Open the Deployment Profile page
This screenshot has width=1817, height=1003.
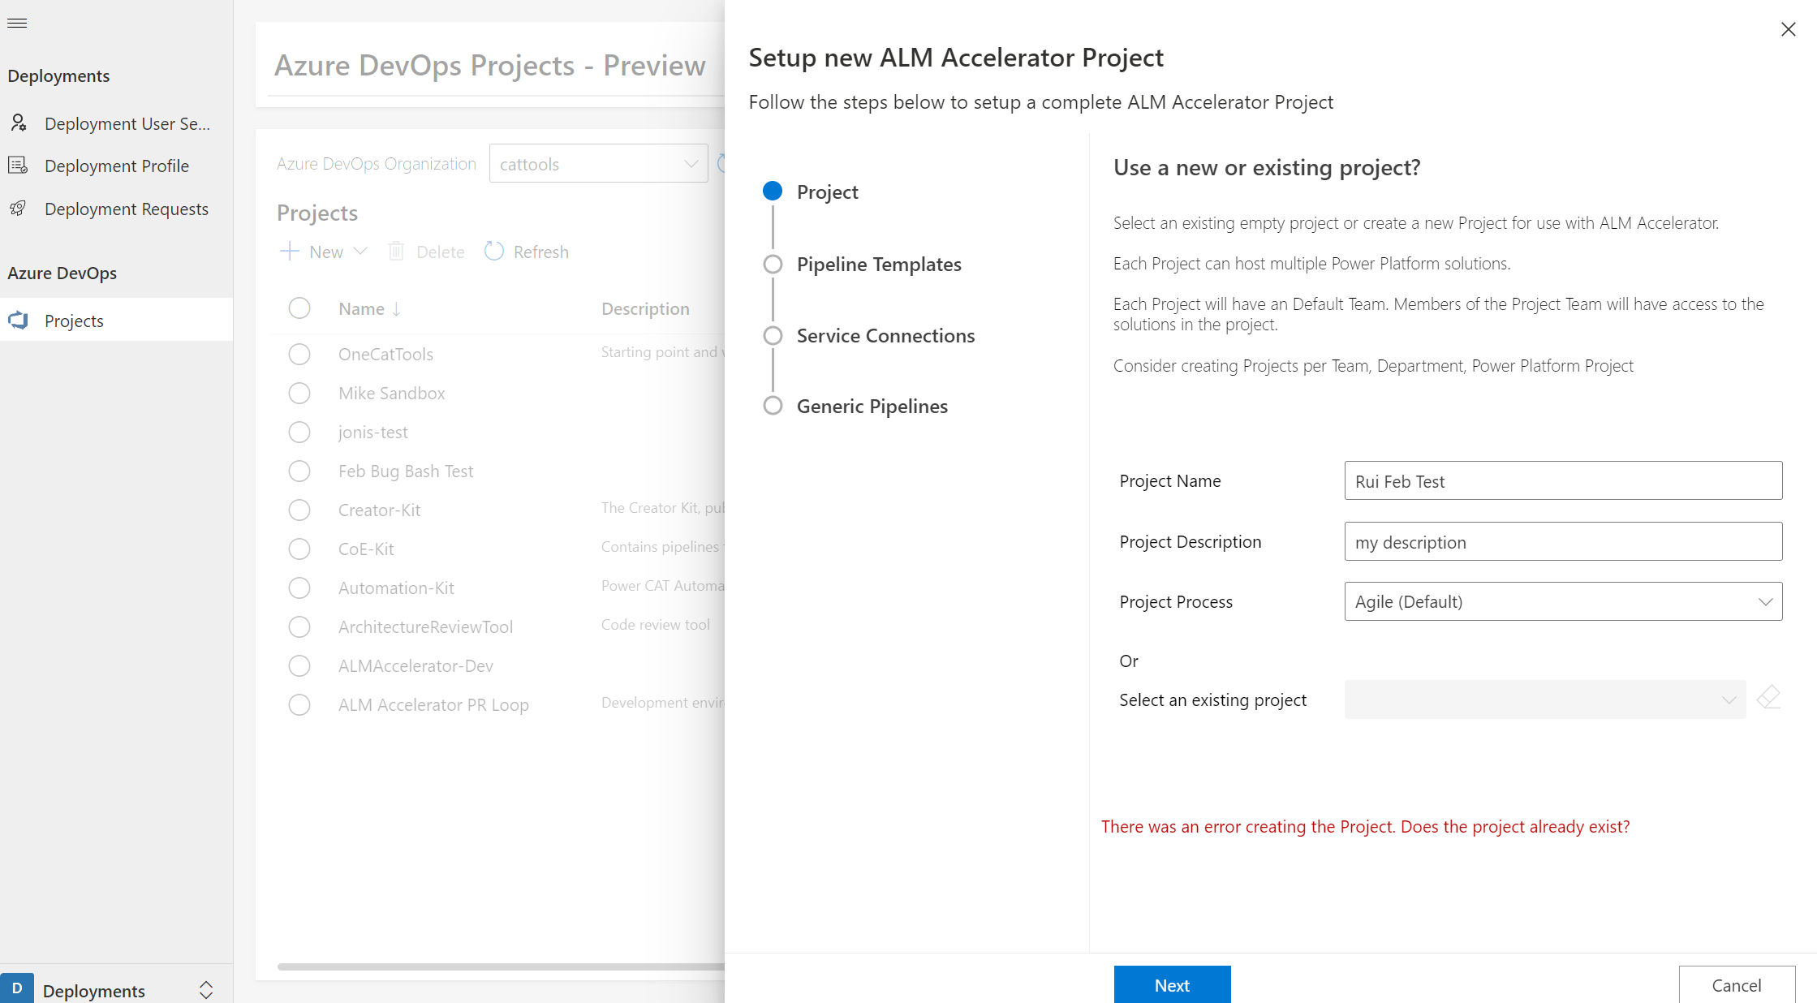[x=117, y=166]
